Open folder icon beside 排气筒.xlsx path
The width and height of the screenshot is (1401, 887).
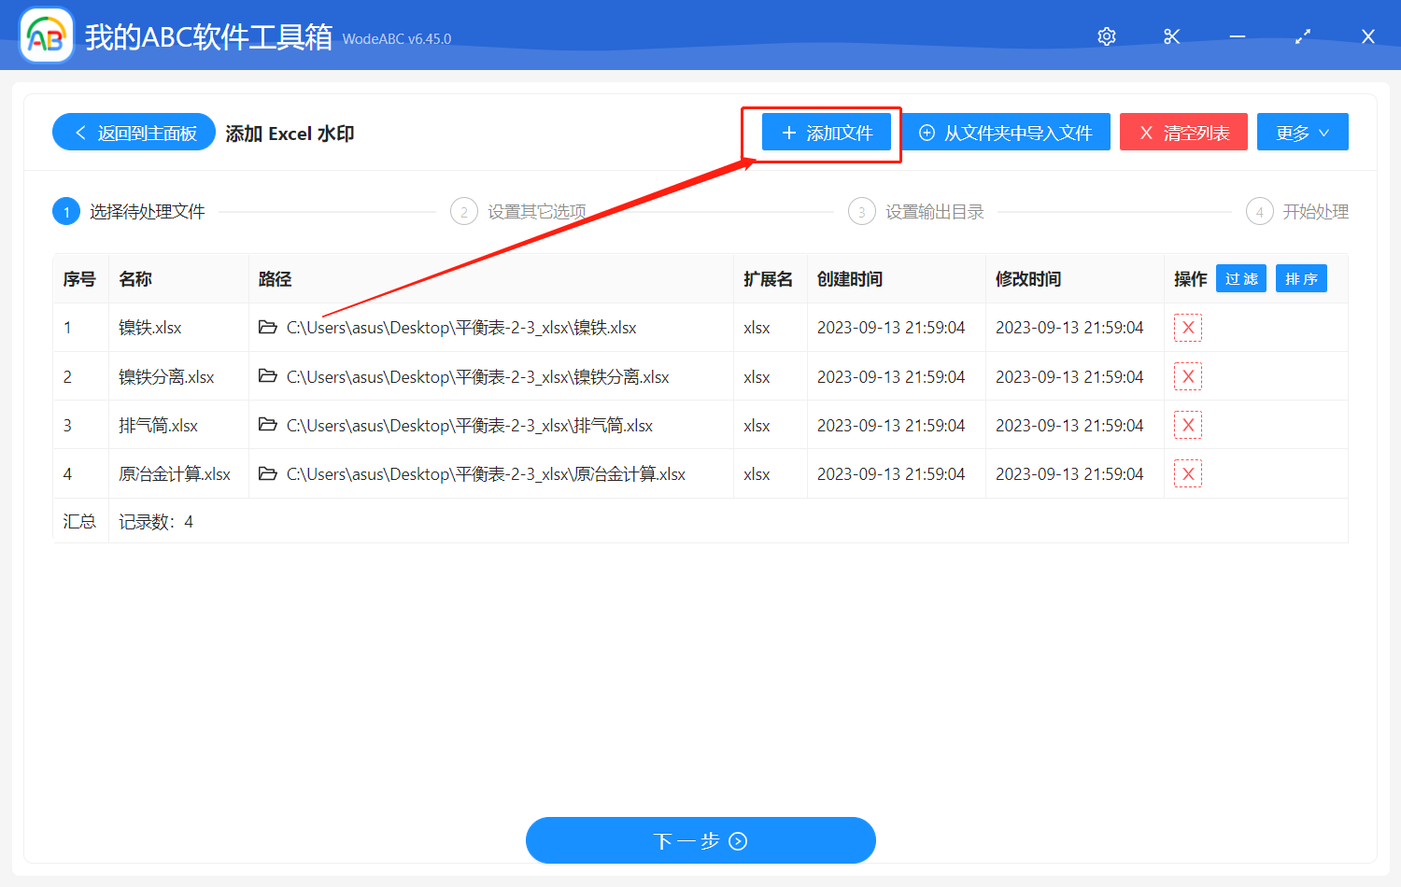click(x=268, y=425)
